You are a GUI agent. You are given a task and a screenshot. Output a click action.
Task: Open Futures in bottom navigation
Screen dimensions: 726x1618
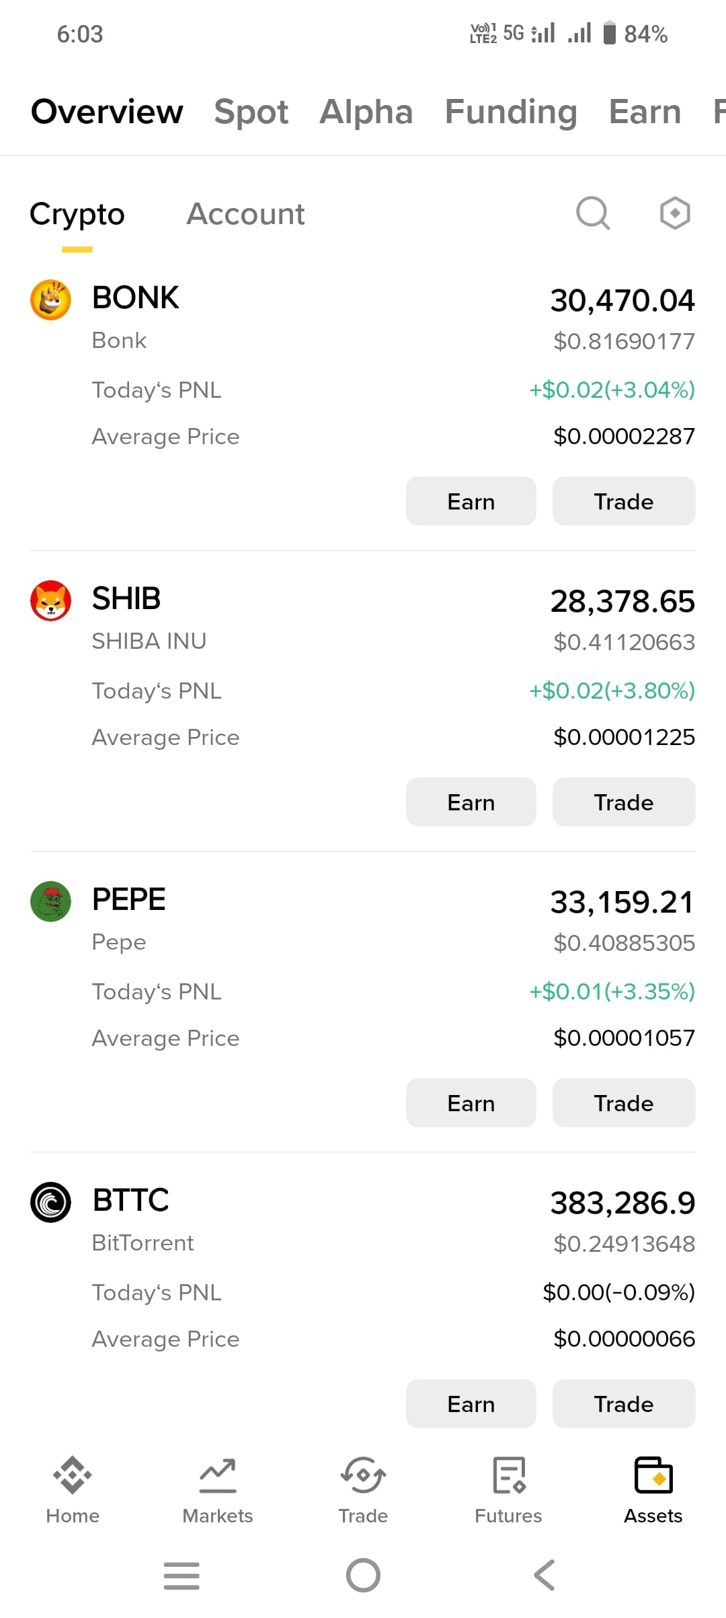tap(508, 1490)
